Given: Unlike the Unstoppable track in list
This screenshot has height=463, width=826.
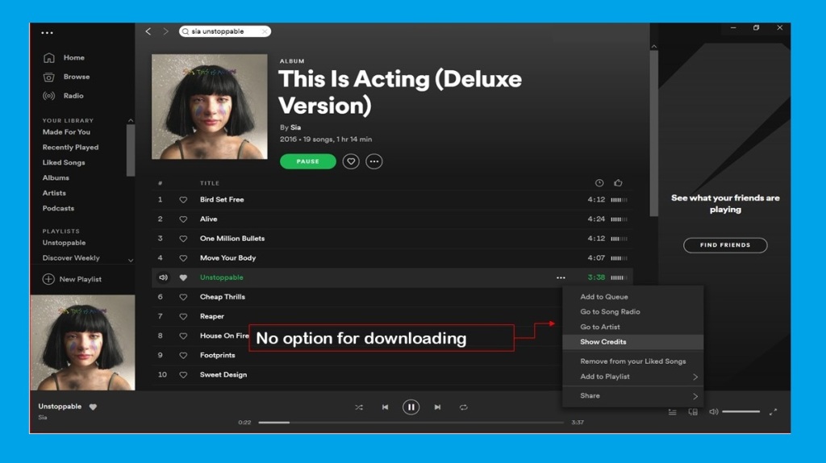Looking at the screenshot, I should pos(183,277).
